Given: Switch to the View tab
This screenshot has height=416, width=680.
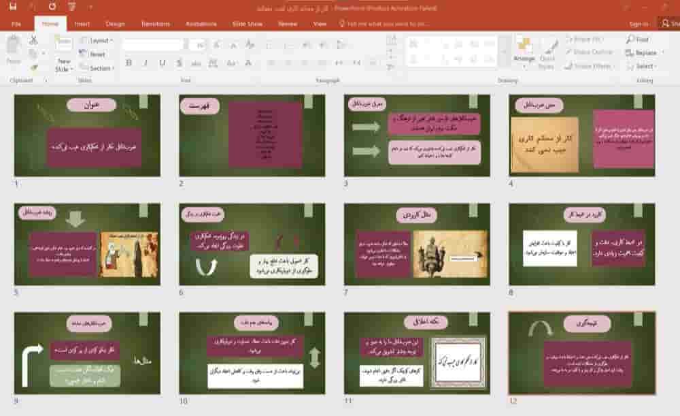Looking at the screenshot, I should tap(319, 24).
